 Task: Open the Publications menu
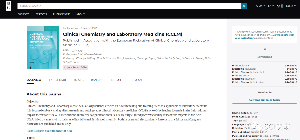point(62,14)
